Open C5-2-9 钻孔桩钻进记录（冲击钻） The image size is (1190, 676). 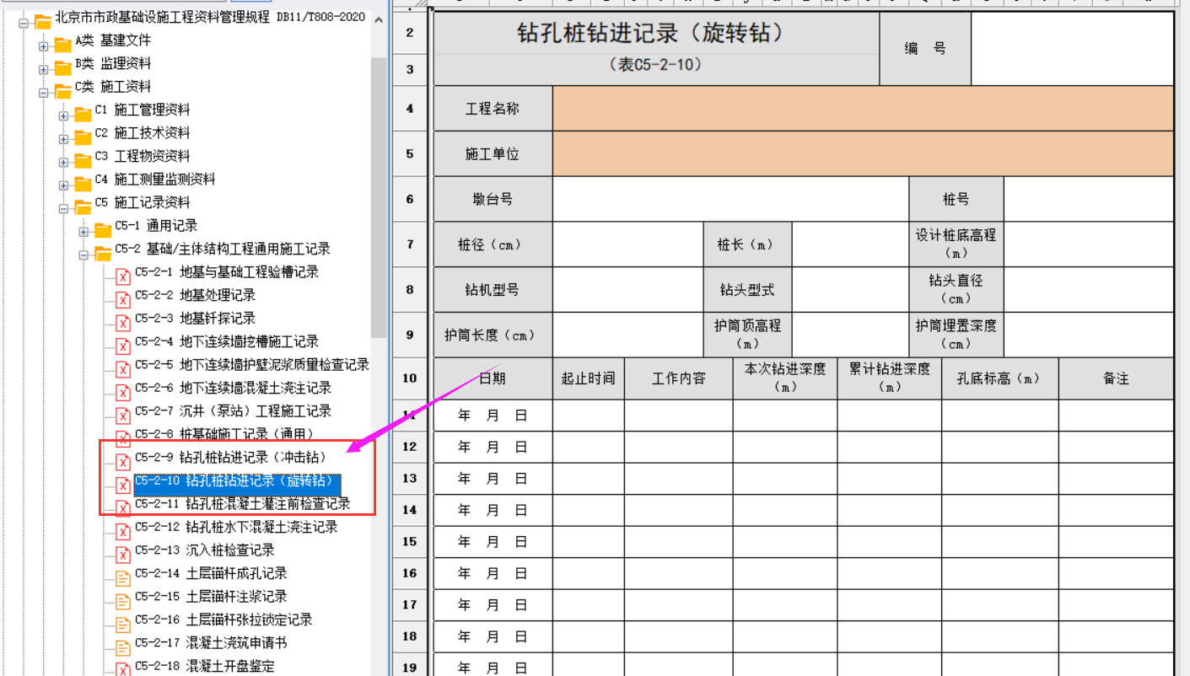coord(230,458)
